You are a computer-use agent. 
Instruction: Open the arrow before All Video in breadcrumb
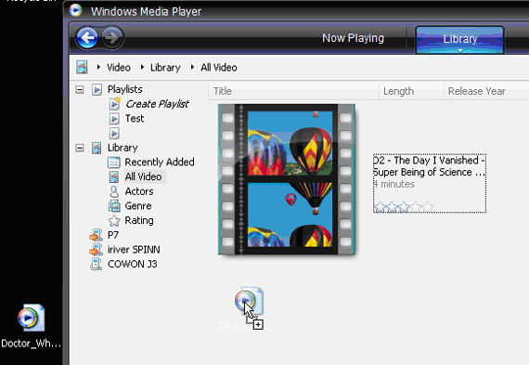click(x=192, y=67)
